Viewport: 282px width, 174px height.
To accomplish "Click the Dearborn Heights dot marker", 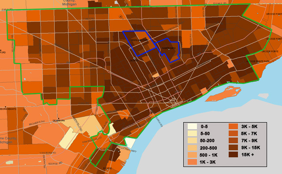I will (x=6, y=107).
